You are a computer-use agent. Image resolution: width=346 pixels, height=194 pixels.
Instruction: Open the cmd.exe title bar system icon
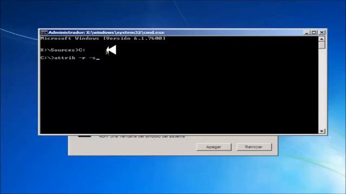44,32
